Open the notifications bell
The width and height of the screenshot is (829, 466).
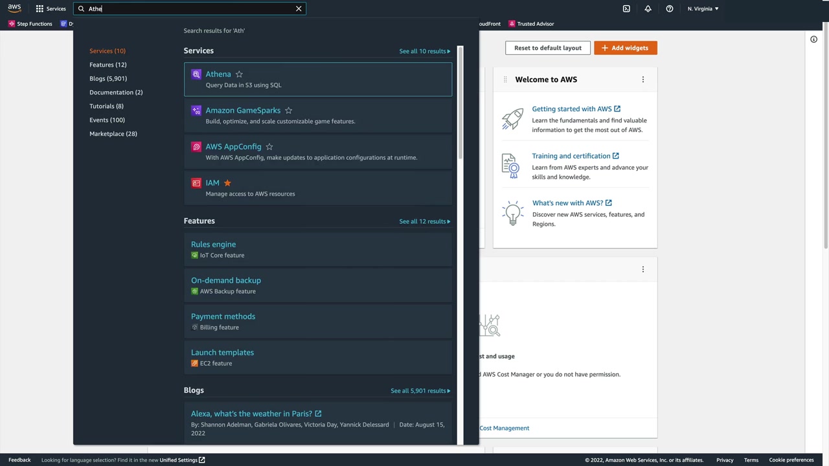coord(648,8)
